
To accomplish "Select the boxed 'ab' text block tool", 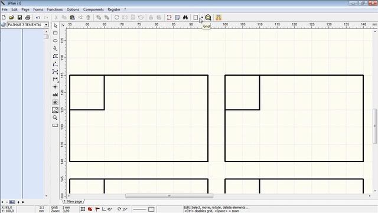I will 55,102.
